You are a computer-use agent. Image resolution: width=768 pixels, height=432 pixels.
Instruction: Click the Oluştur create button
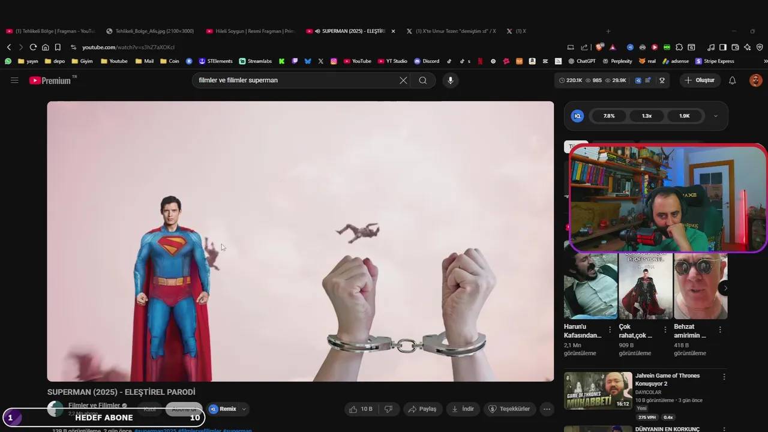700,80
